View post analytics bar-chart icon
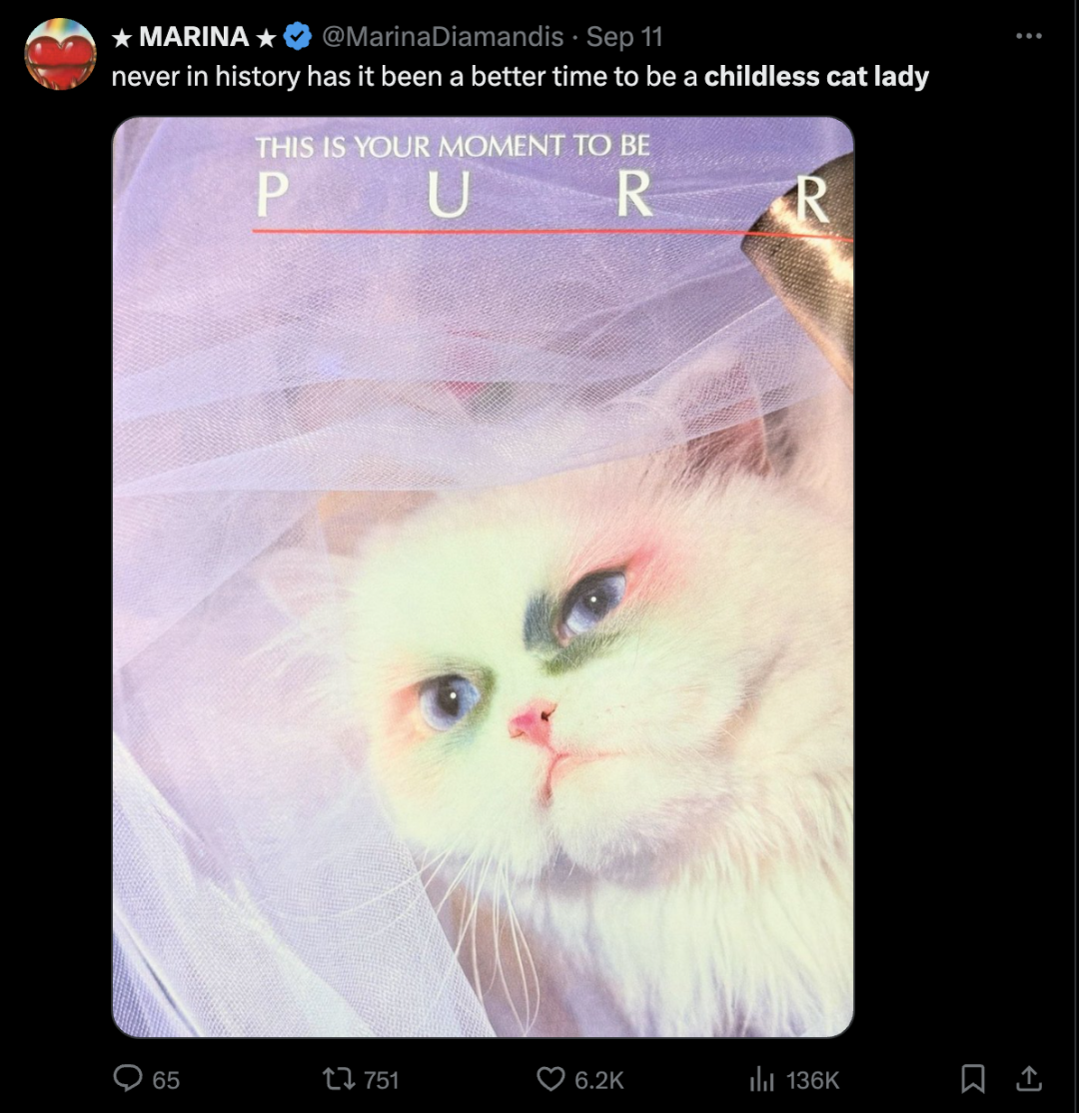1079x1113 pixels. [x=761, y=1079]
